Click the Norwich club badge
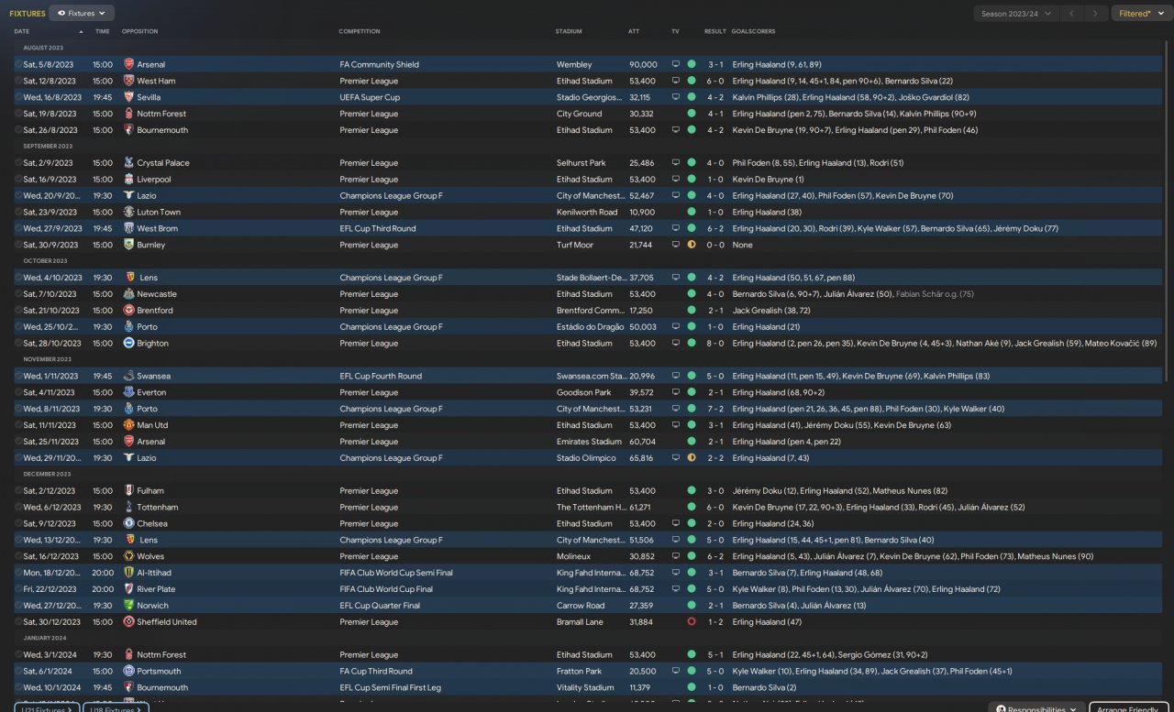 (128, 606)
